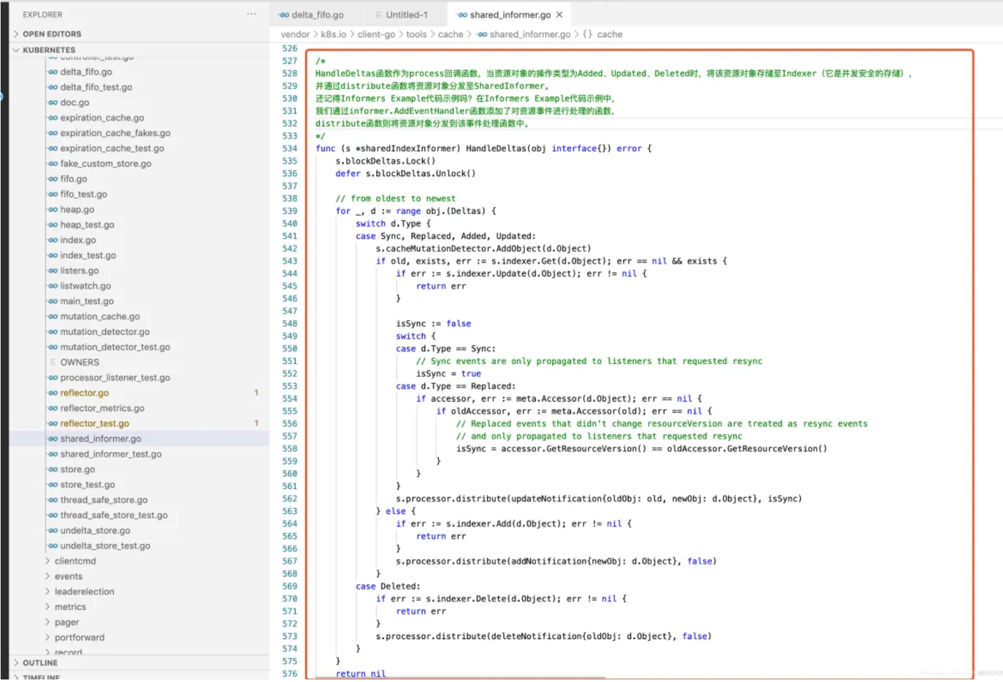This screenshot has height=682, width=1003.
Task: Expand the OUTLINE panel
Action: point(16,662)
